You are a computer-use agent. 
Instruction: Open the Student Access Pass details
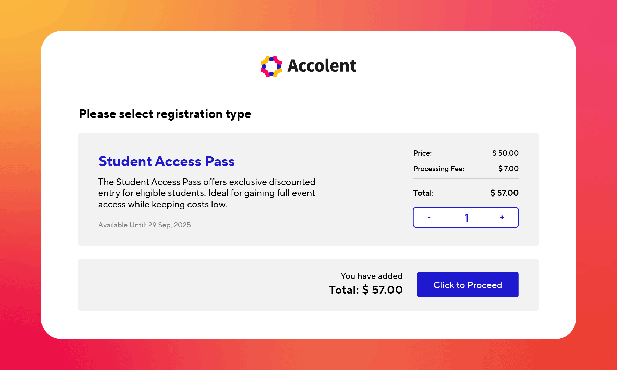[x=167, y=161]
